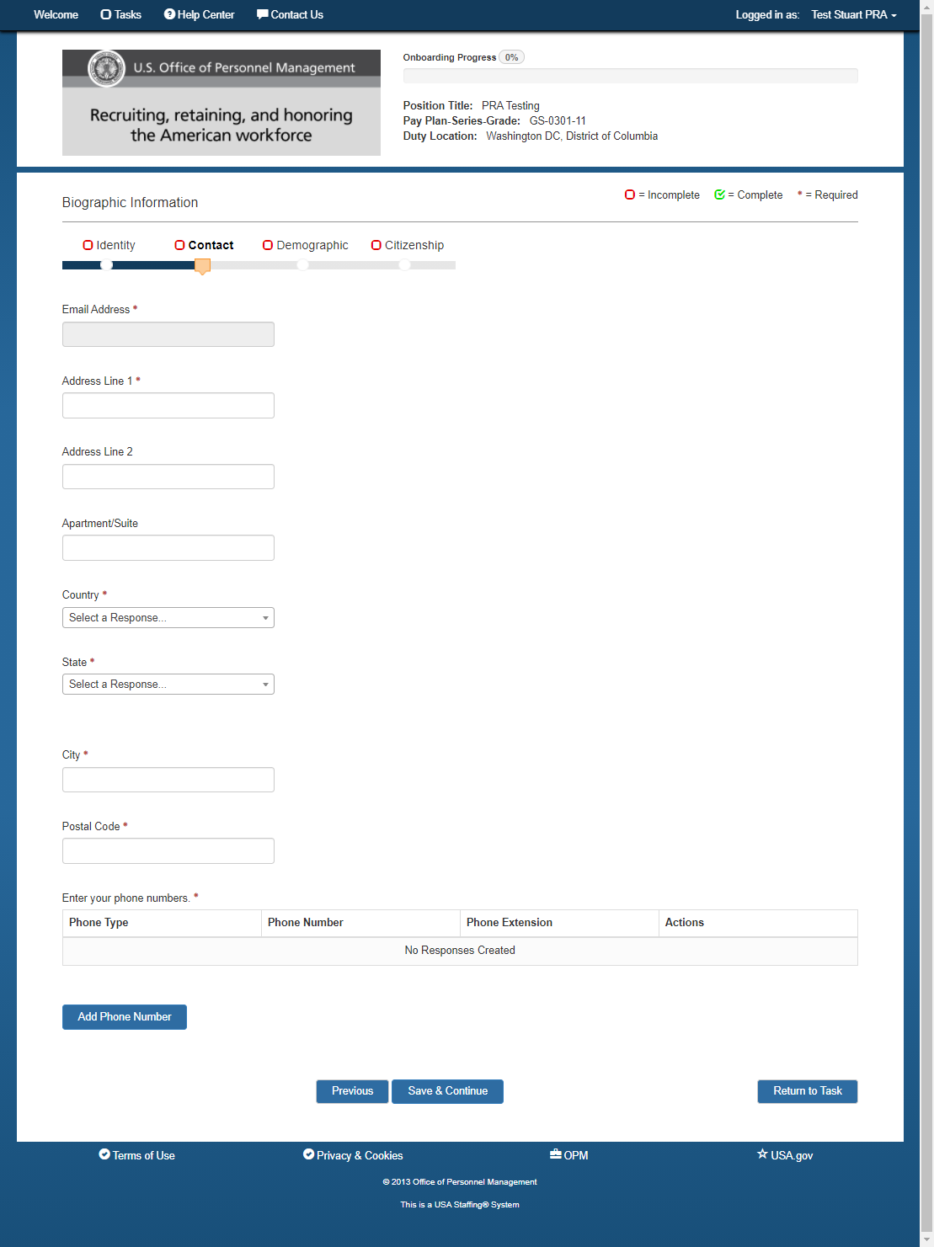Go back with the Previous button
Viewport: 934px width, 1247px height.
tap(352, 1091)
